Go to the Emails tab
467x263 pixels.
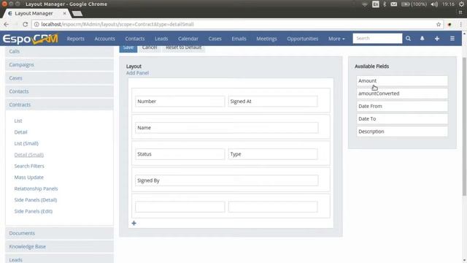click(x=239, y=39)
